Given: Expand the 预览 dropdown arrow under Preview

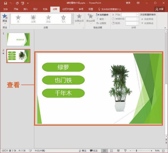Looking at the screenshot, I should [5, 24].
